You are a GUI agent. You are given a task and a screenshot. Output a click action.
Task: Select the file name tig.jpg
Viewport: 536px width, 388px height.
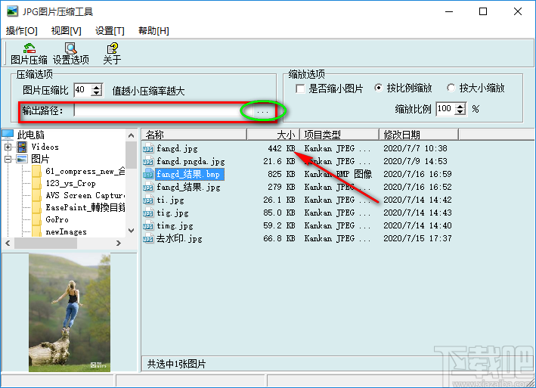[x=172, y=213]
